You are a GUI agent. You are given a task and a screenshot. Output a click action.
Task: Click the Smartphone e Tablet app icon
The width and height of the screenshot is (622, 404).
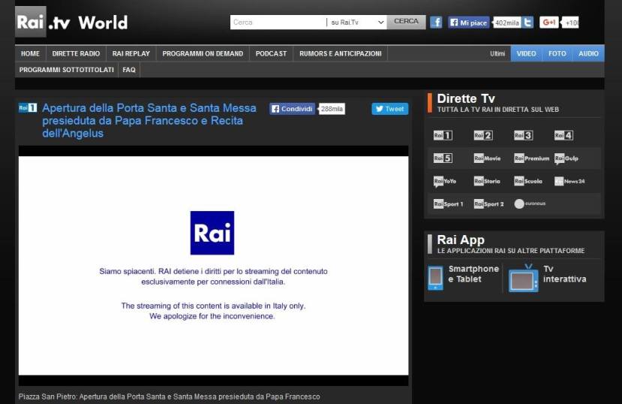pos(435,278)
